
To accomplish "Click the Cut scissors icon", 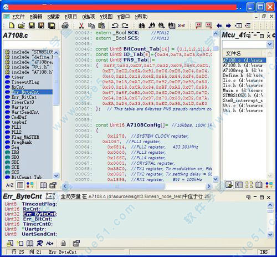I will [81, 26].
